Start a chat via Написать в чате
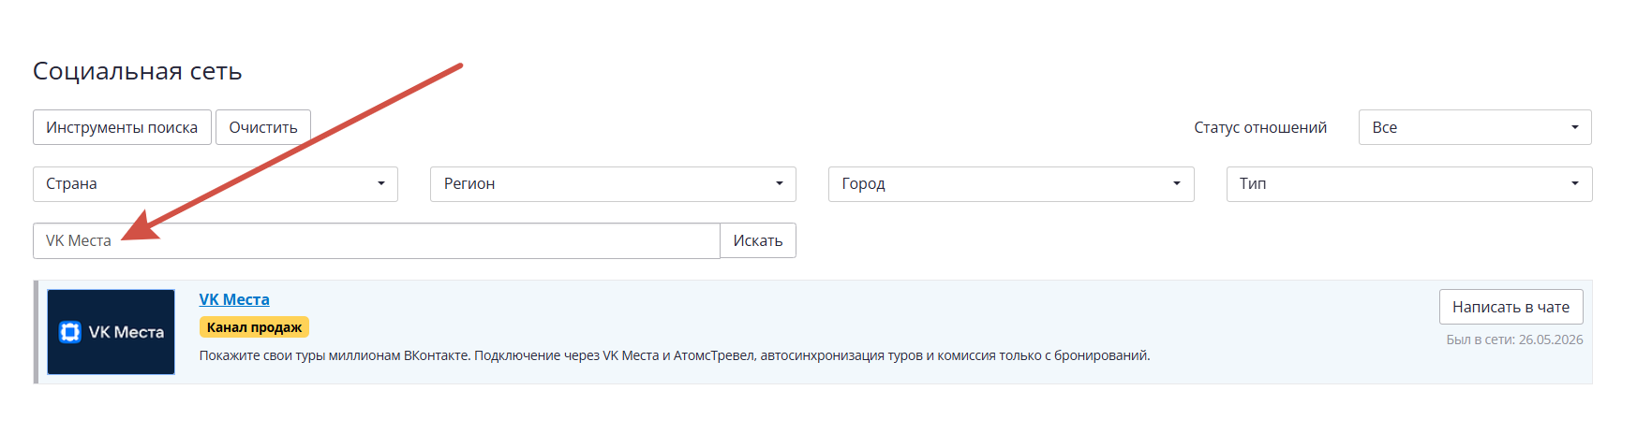 point(1511,307)
